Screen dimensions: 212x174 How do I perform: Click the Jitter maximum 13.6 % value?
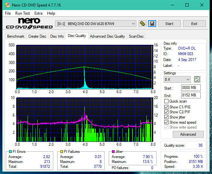coord(148,162)
